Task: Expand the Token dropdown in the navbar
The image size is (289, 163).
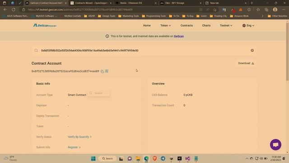Action: point(166,25)
